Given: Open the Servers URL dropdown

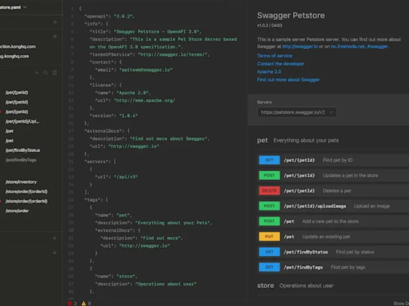Looking at the screenshot, I should pos(297,112).
